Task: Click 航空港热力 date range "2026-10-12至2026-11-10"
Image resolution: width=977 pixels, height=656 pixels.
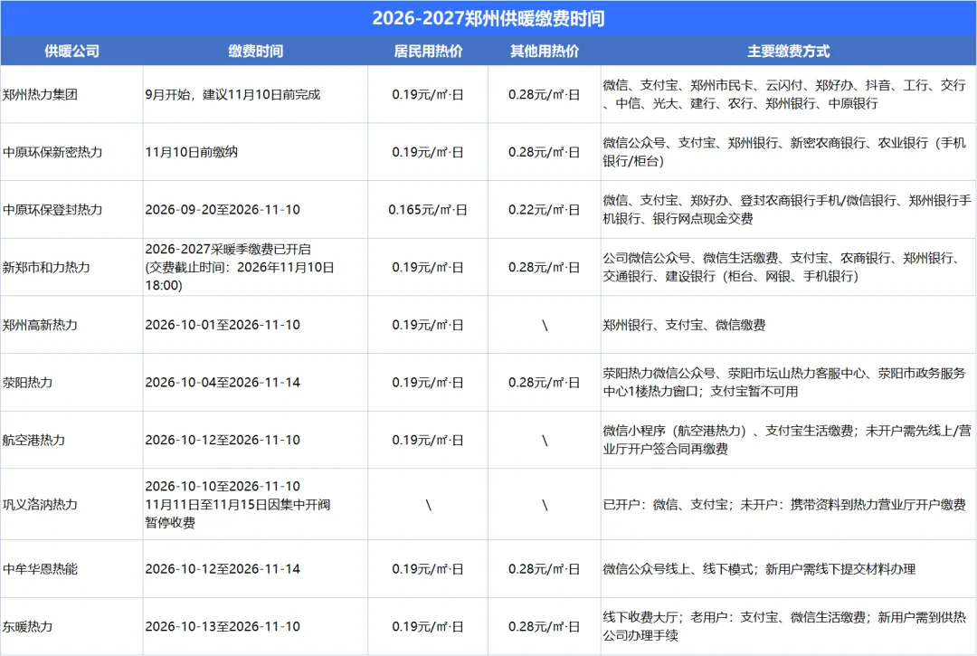Action: coord(223,440)
